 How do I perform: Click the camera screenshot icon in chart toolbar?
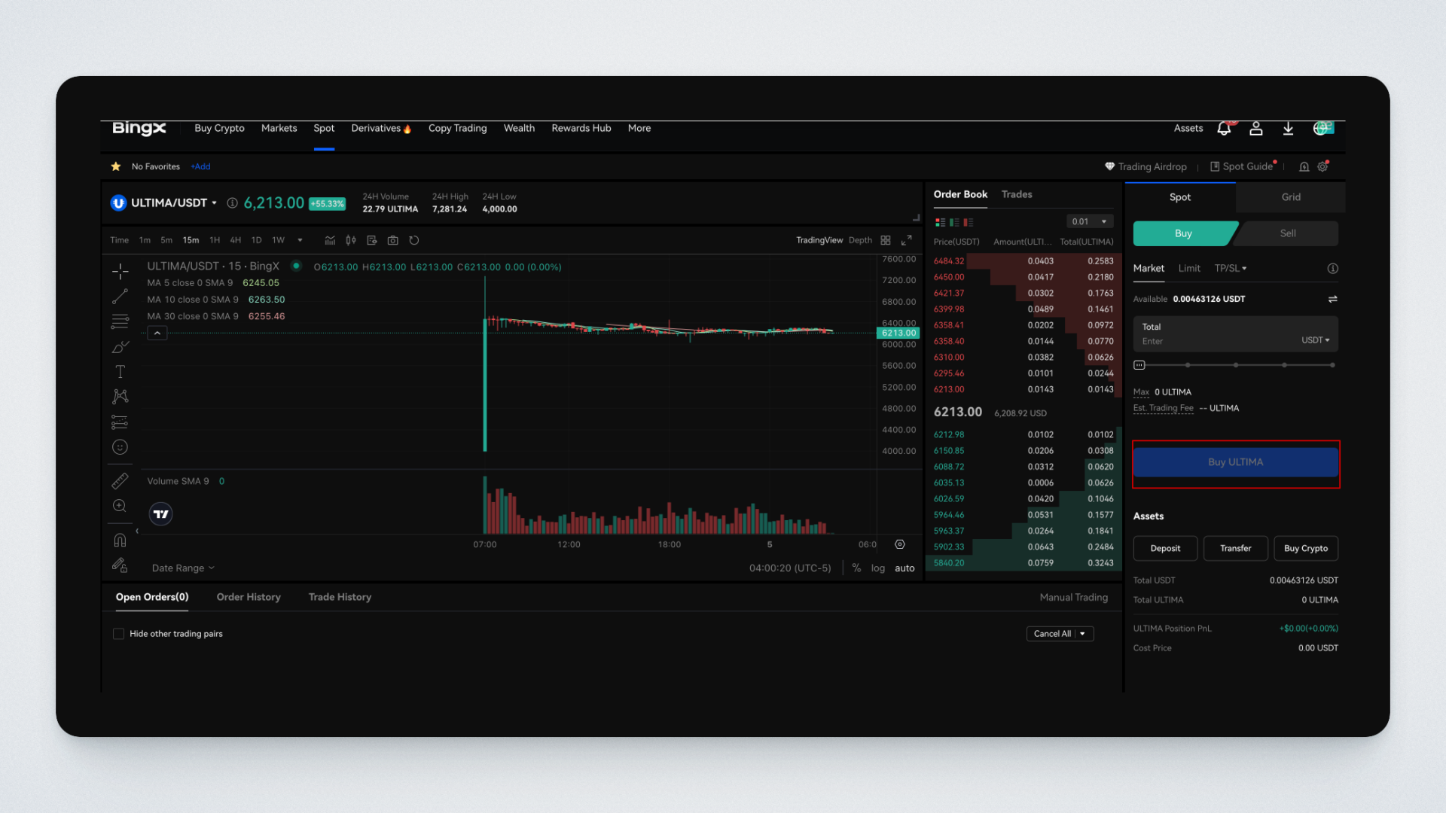[x=392, y=240]
